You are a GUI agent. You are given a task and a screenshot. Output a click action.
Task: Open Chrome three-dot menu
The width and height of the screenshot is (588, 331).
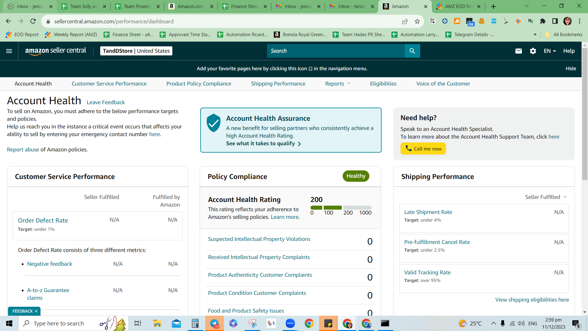[x=579, y=21]
